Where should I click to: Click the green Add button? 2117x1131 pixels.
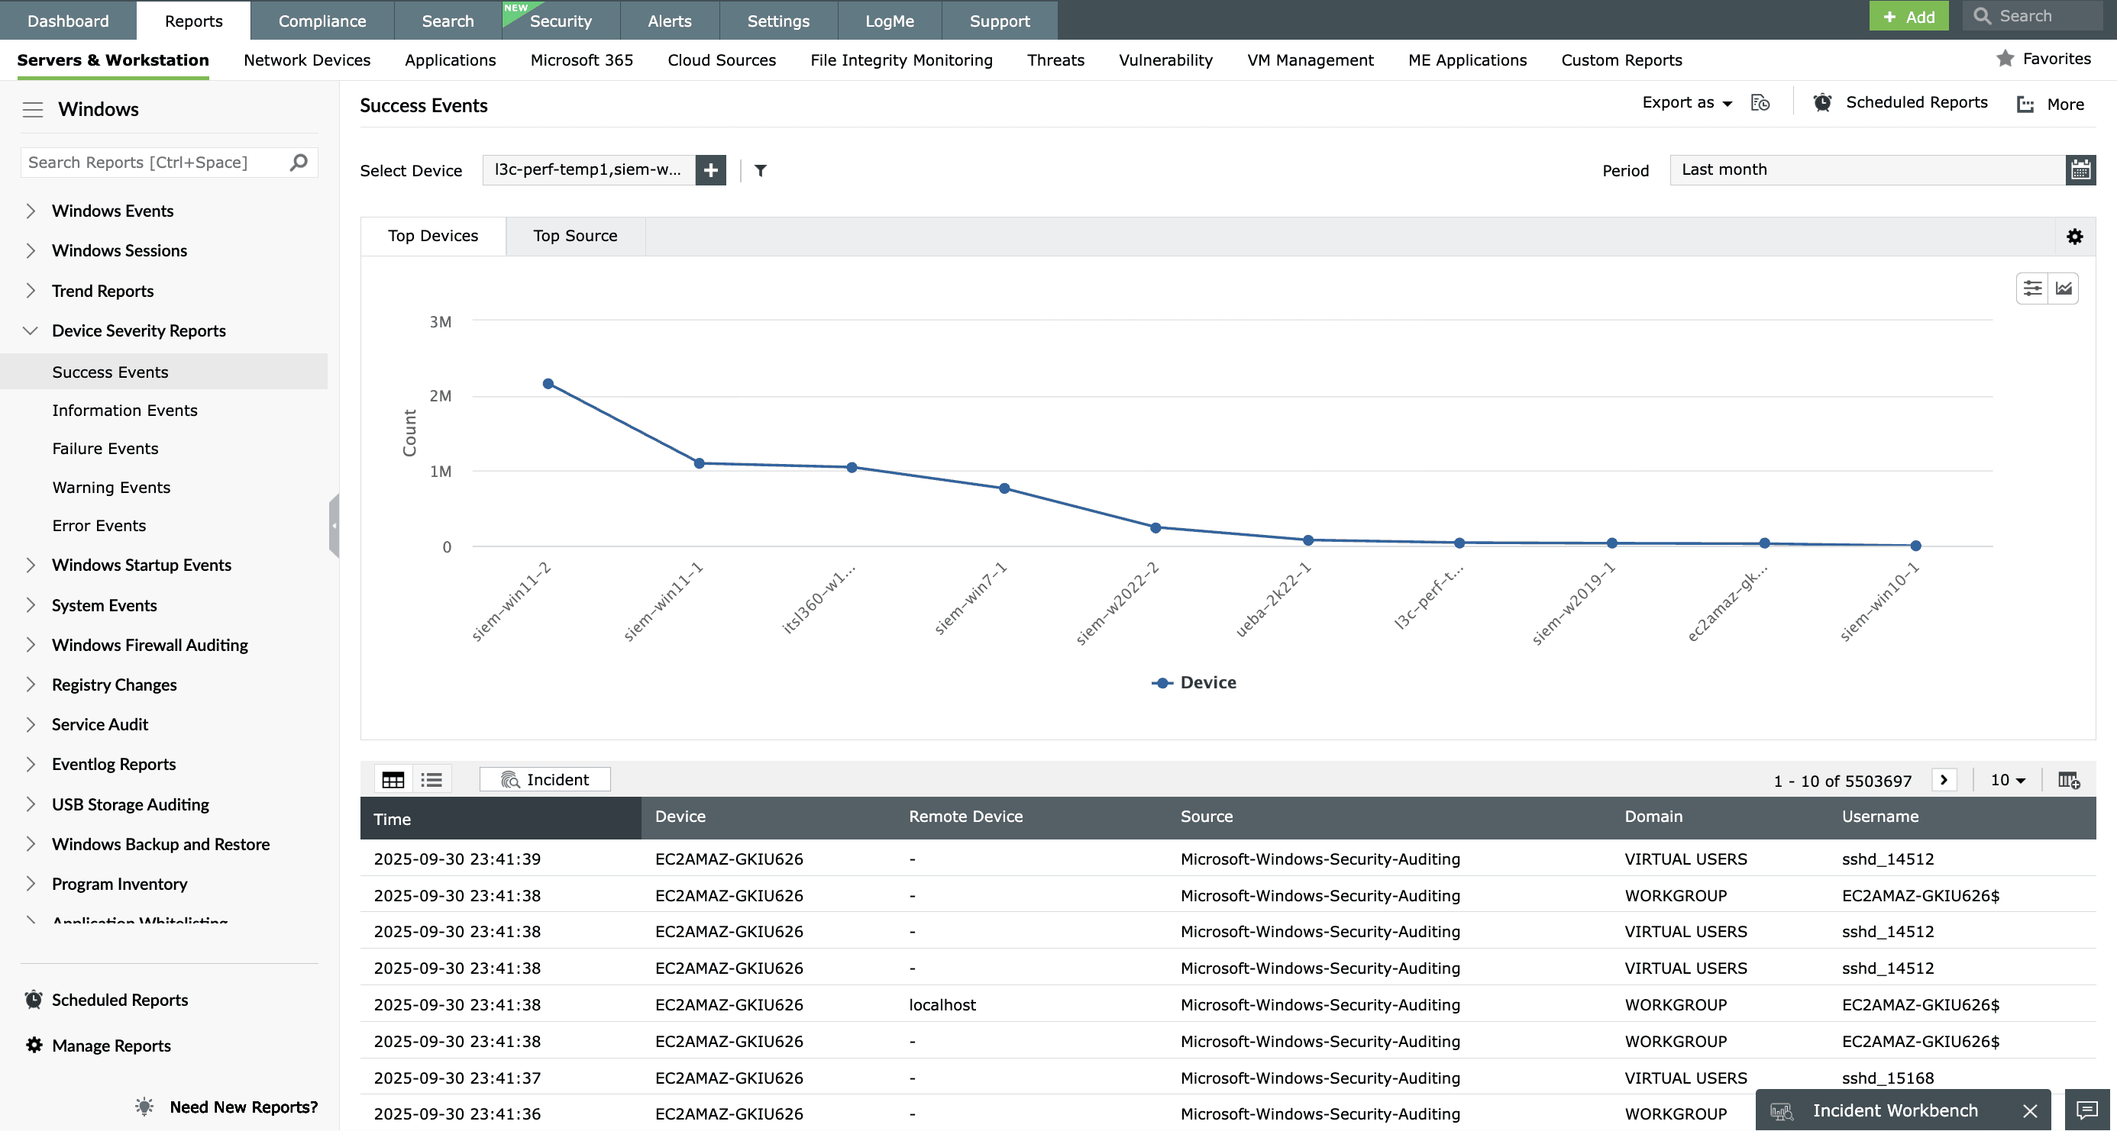pos(1908,17)
